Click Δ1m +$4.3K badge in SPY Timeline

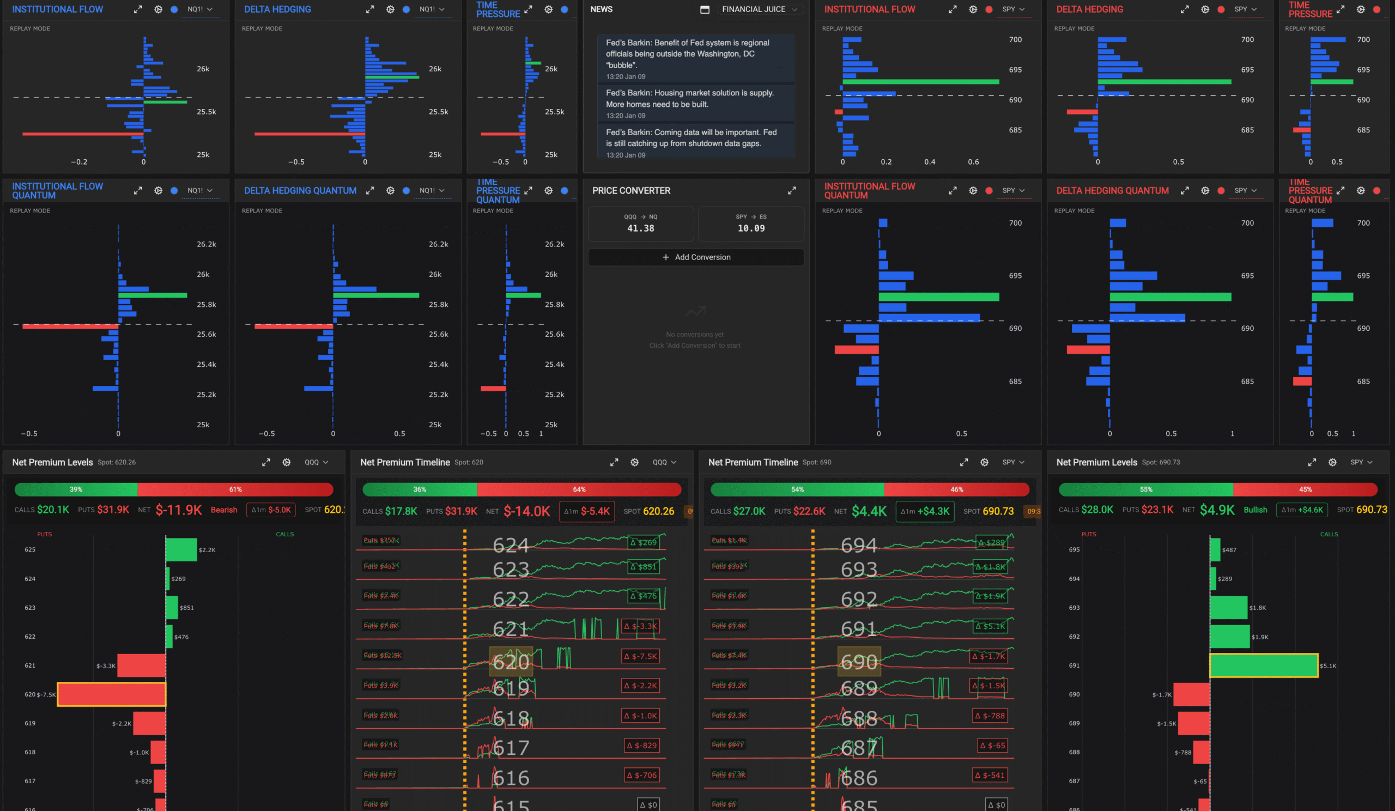pos(925,512)
